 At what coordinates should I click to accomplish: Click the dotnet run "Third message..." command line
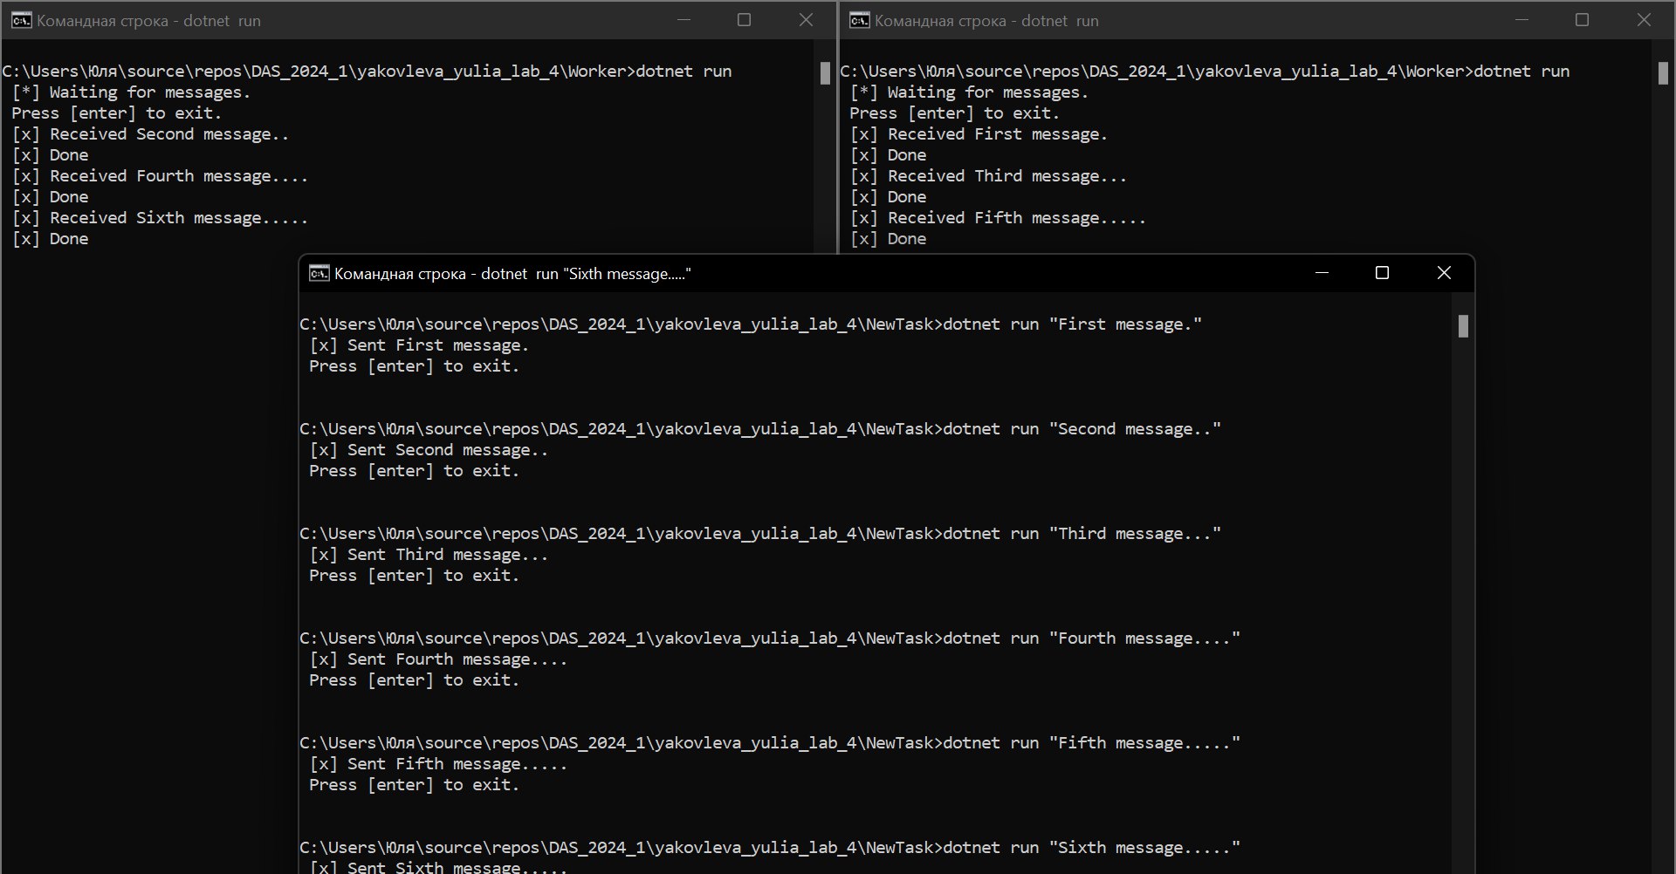[760, 534]
